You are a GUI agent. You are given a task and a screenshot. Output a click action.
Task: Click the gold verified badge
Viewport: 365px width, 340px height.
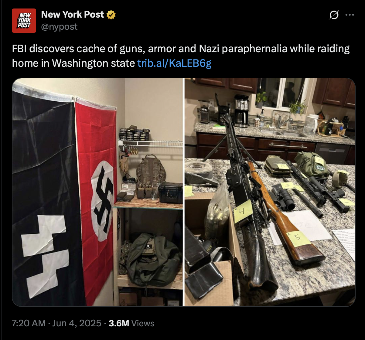tap(111, 15)
